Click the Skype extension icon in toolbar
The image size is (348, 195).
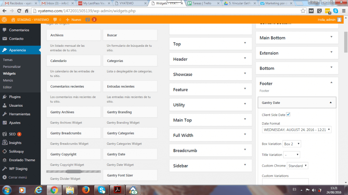point(336,11)
